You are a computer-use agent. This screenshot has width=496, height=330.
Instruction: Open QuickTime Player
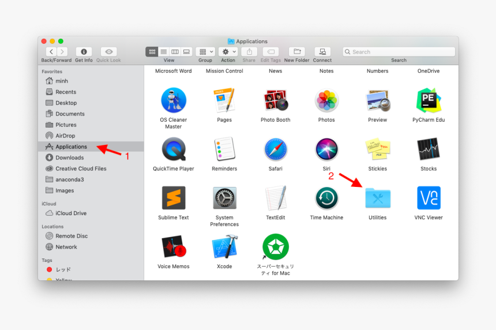[x=174, y=149]
